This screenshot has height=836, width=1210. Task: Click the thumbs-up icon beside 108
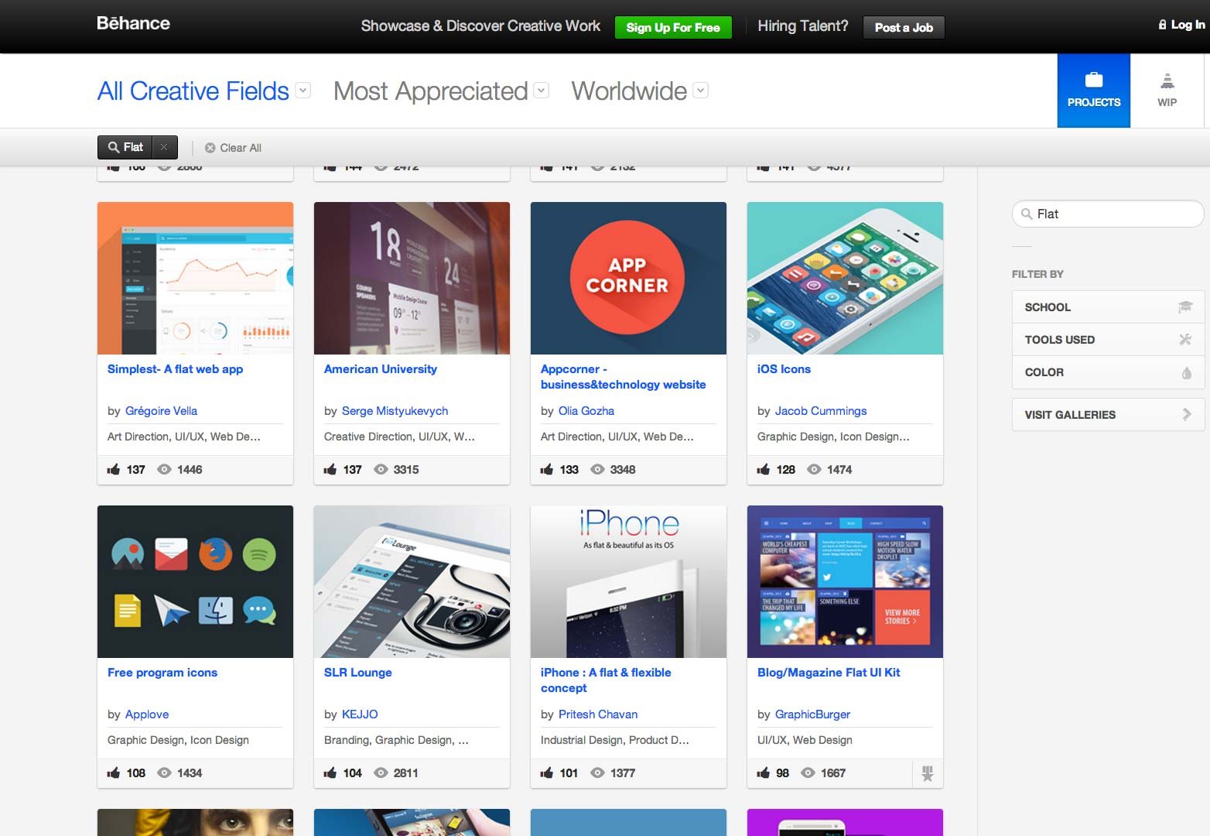pos(114,773)
